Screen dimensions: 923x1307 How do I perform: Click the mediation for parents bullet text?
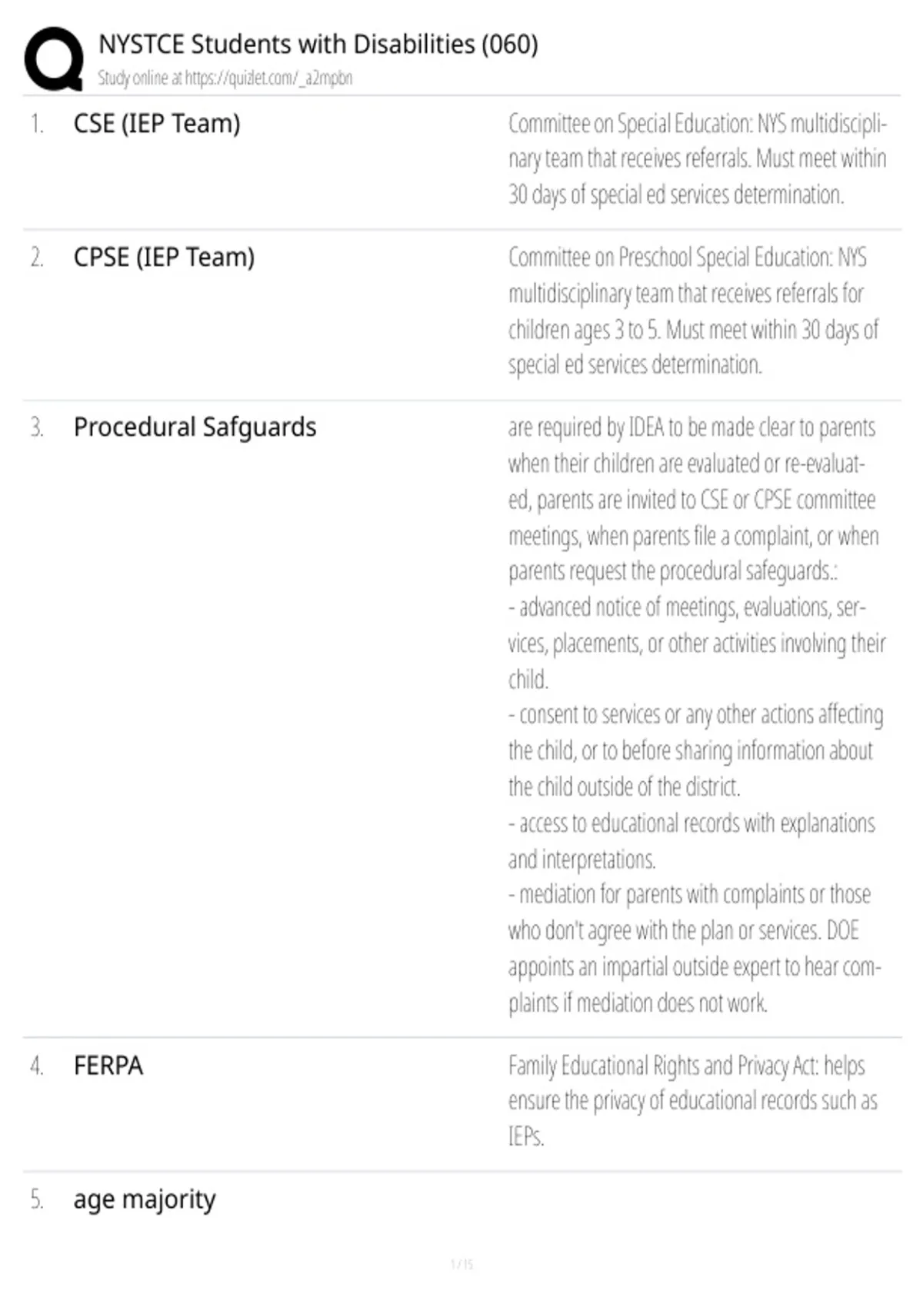pyautogui.click(x=695, y=949)
